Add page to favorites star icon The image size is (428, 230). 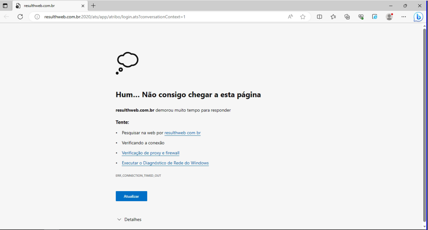click(x=303, y=17)
